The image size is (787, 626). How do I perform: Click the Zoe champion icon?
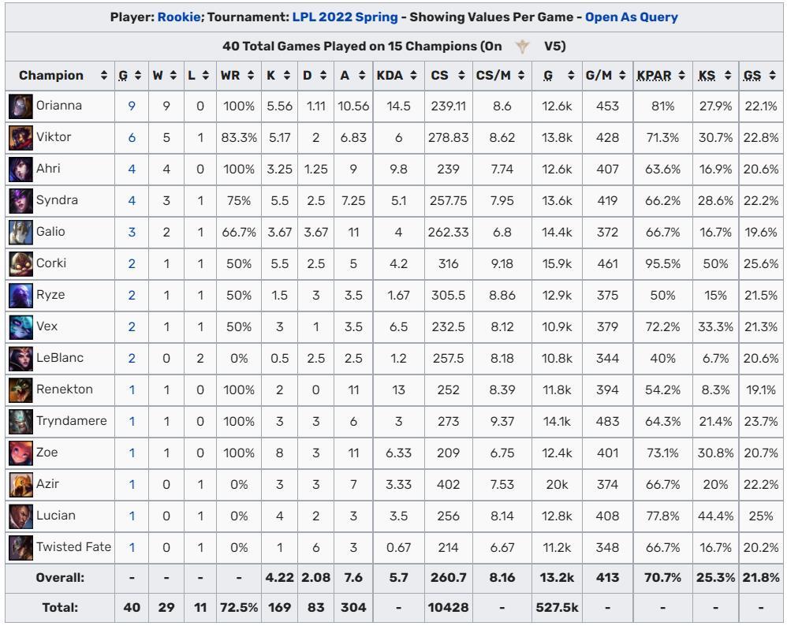[x=21, y=453]
